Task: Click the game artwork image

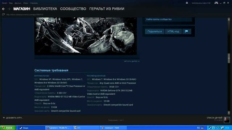Action: click(86, 36)
